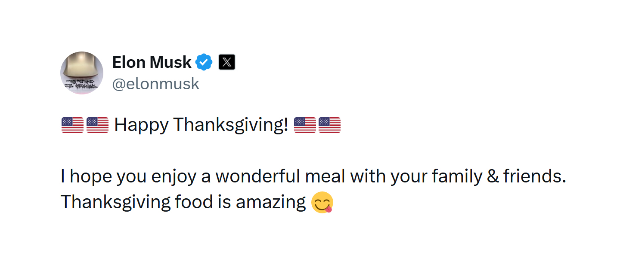Click the black X affiliation badge
The width and height of the screenshot is (623, 267).
227,63
